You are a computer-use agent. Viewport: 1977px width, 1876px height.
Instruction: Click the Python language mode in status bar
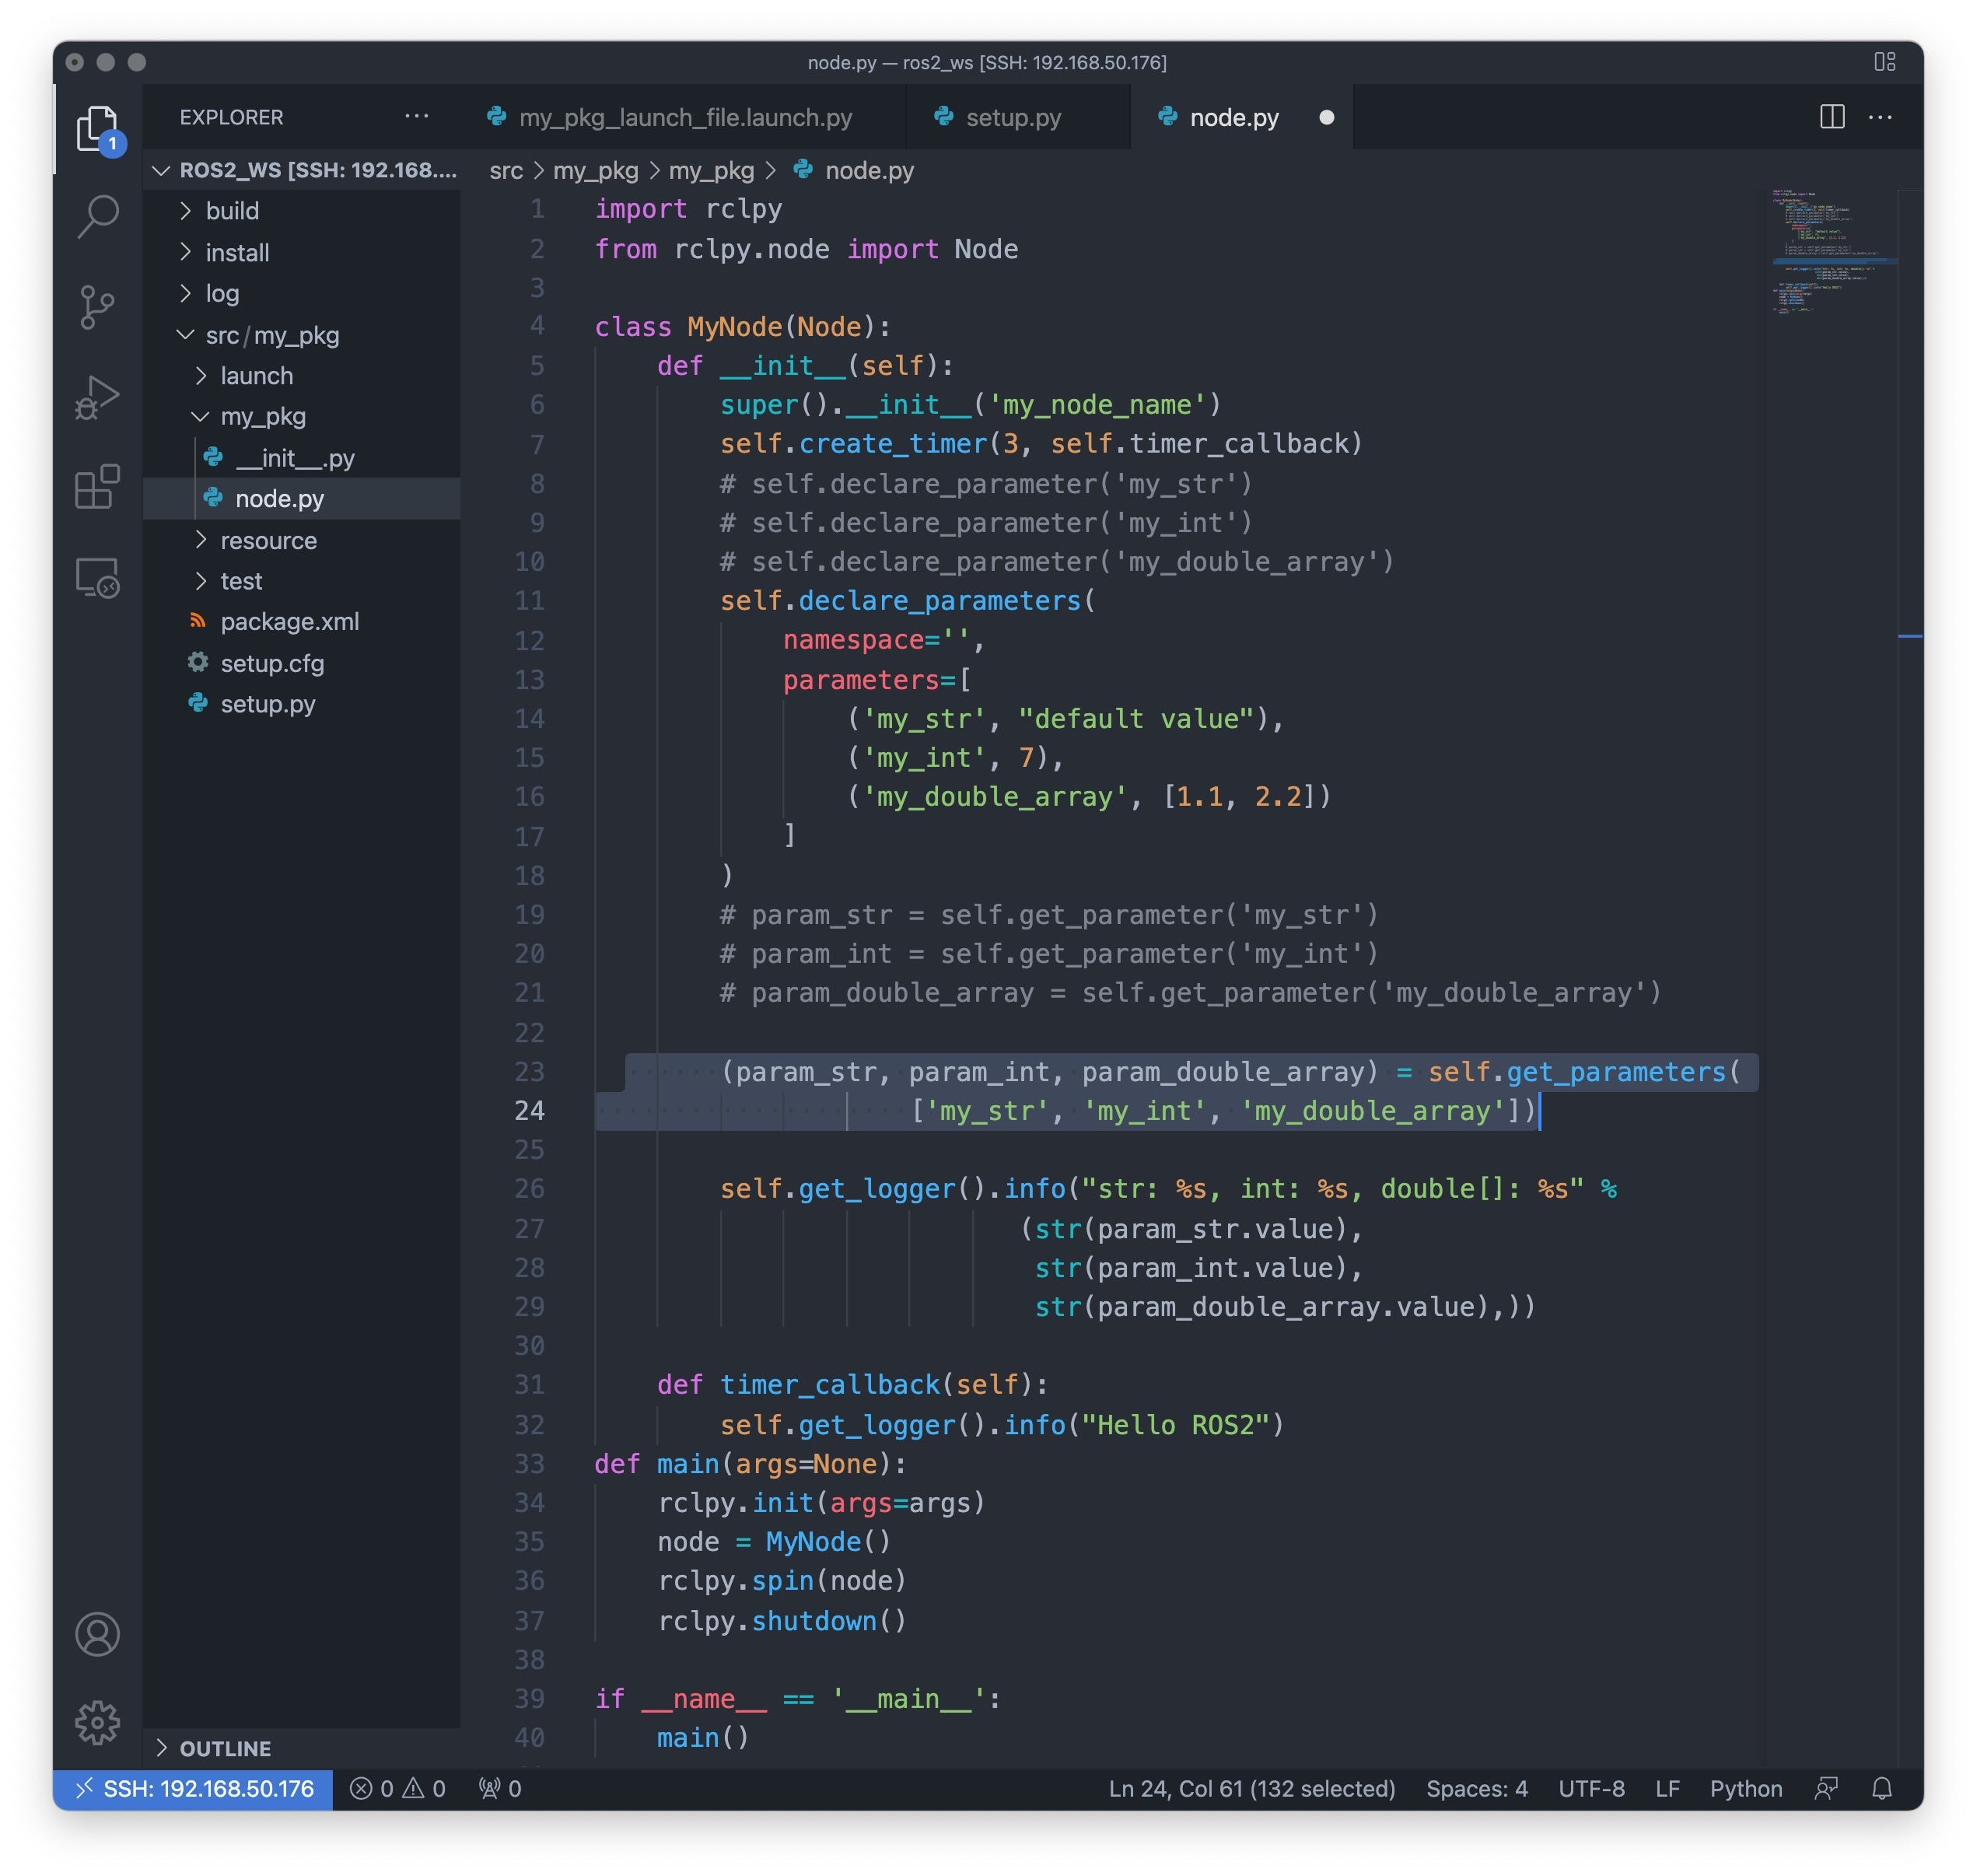1745,1788
